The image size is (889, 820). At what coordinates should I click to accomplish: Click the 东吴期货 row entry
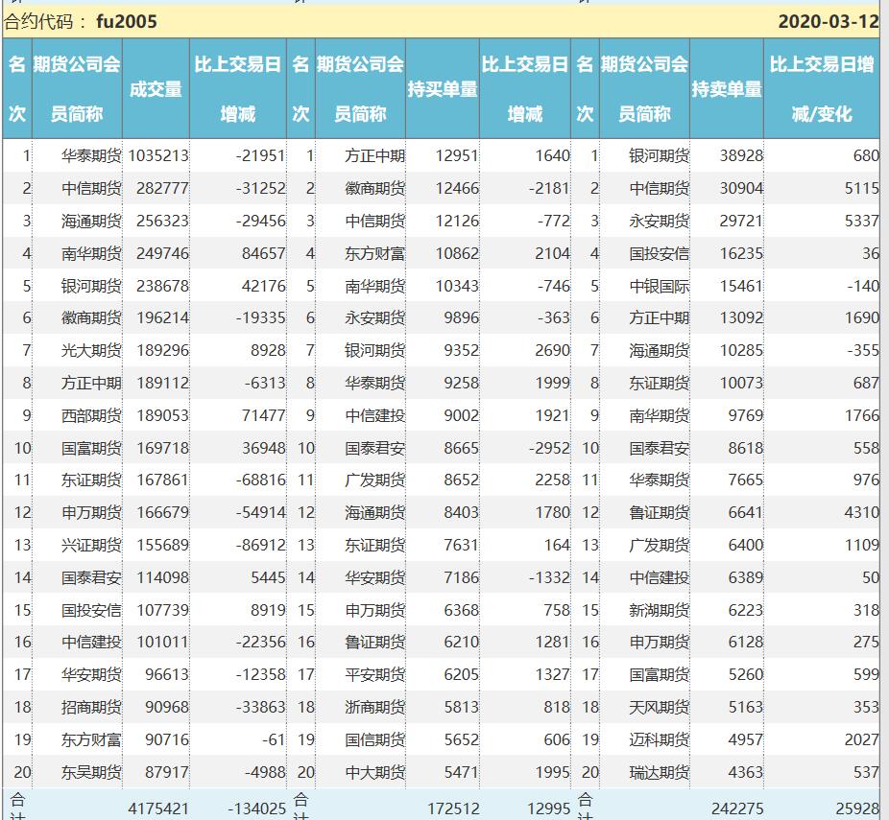coord(91,772)
